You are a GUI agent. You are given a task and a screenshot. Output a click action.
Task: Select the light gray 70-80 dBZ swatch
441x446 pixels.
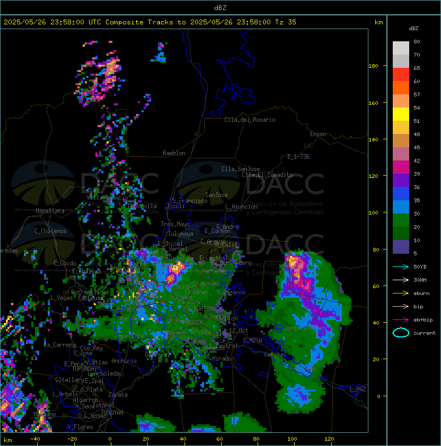coord(401,48)
